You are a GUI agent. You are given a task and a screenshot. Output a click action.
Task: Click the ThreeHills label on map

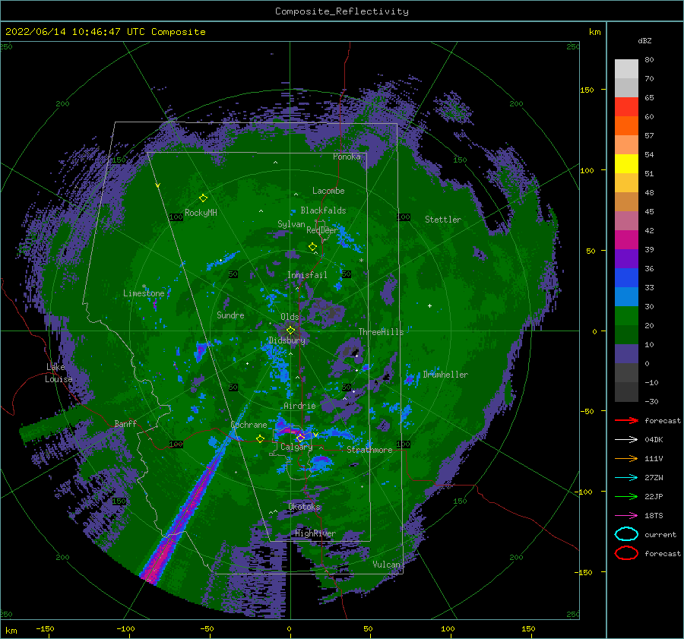coord(381,332)
